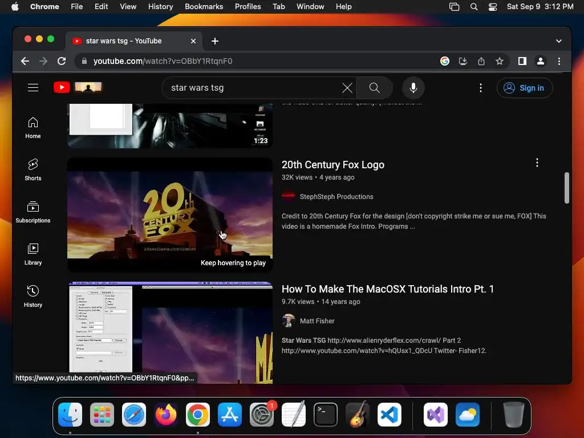The image size is (584, 438).
Task: Click the Google icon in address bar
Action: tap(444, 61)
